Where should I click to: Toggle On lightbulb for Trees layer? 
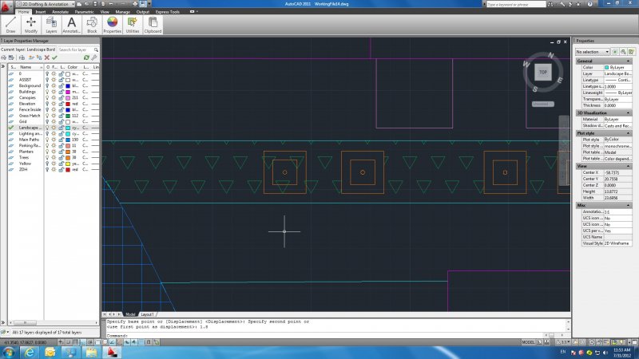pyautogui.click(x=47, y=157)
